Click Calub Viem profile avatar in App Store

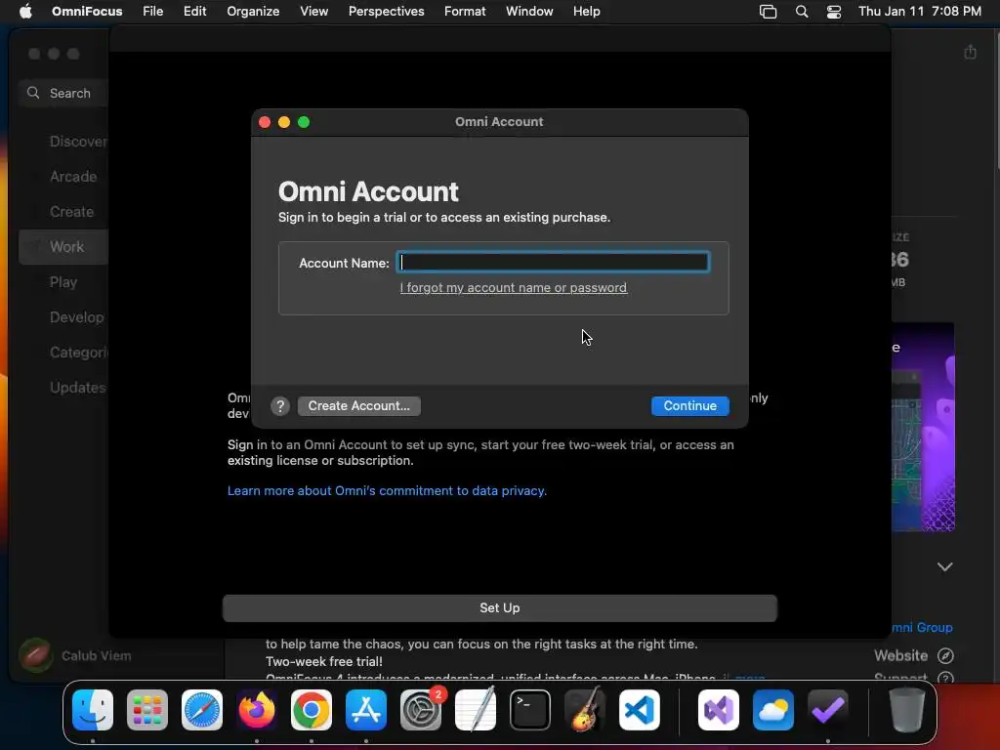click(36, 655)
